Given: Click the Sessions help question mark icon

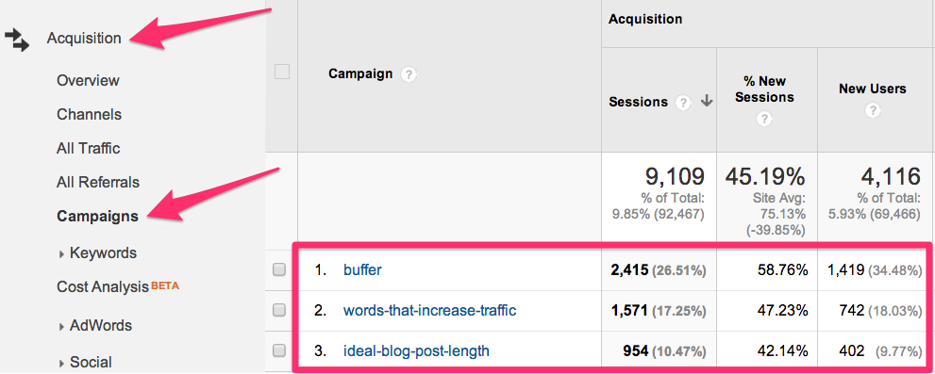Looking at the screenshot, I should (x=683, y=103).
